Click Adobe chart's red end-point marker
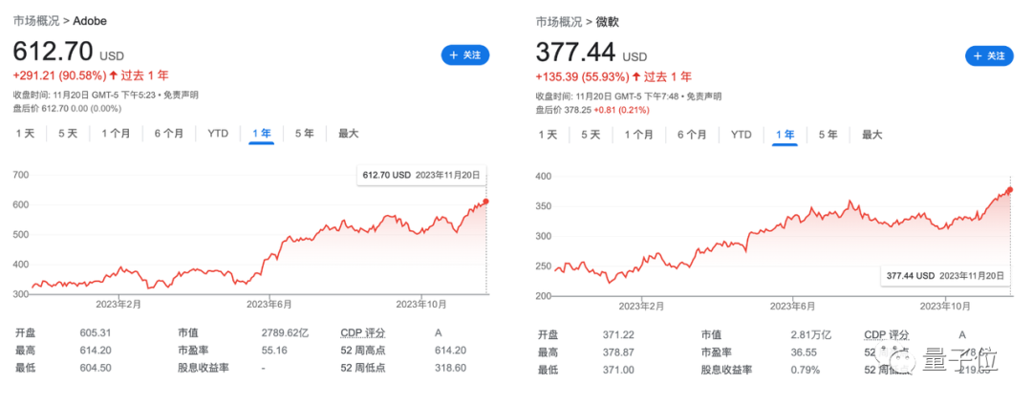This screenshot has height=405, width=1032. [485, 202]
